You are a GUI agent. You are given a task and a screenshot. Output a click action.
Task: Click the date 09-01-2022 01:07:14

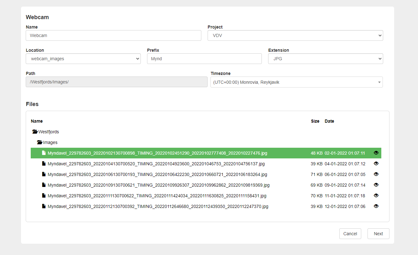tap(345, 185)
